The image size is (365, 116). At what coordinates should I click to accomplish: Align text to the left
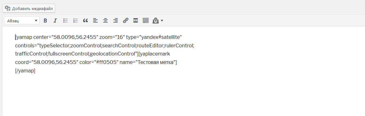(x=95, y=21)
